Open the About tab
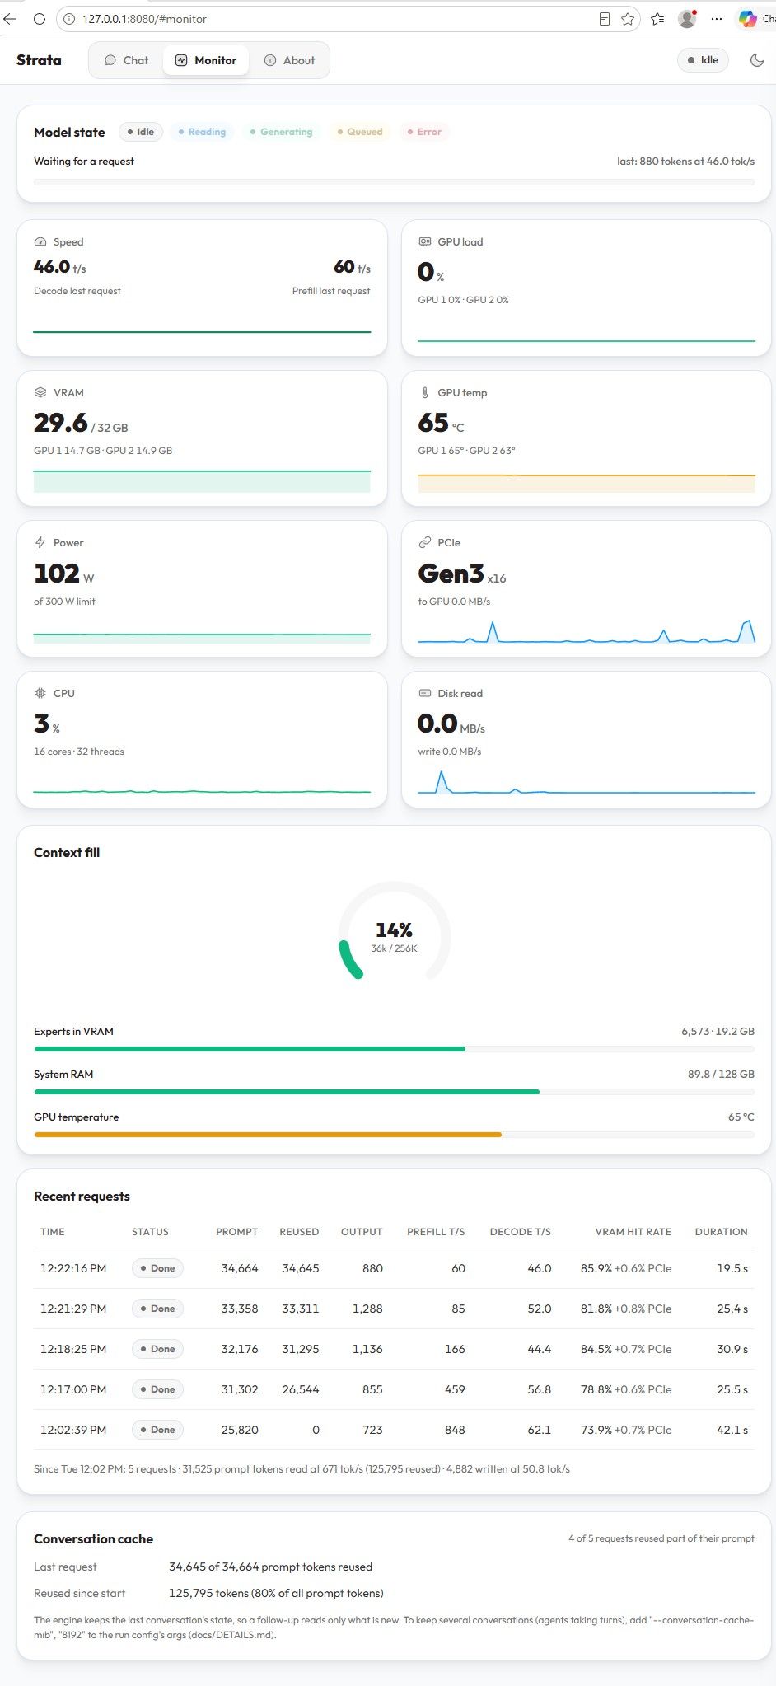 coord(289,60)
